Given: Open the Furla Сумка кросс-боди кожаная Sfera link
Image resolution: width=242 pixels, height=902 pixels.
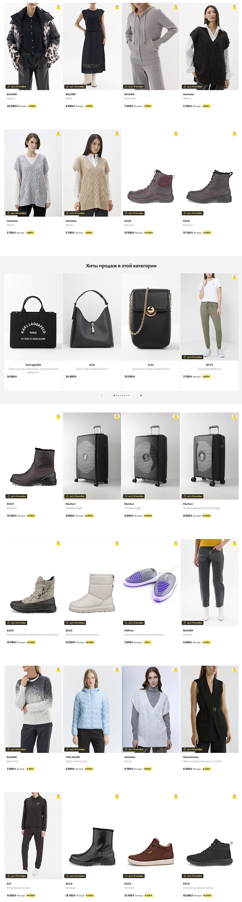Looking at the screenshot, I should pyautogui.click(x=151, y=369).
